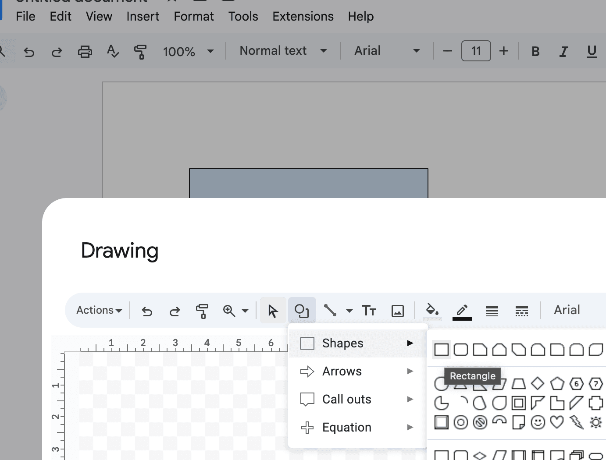Insert the heptagon shape labeled 7
Viewport: 606px width, 460px height.
point(595,384)
